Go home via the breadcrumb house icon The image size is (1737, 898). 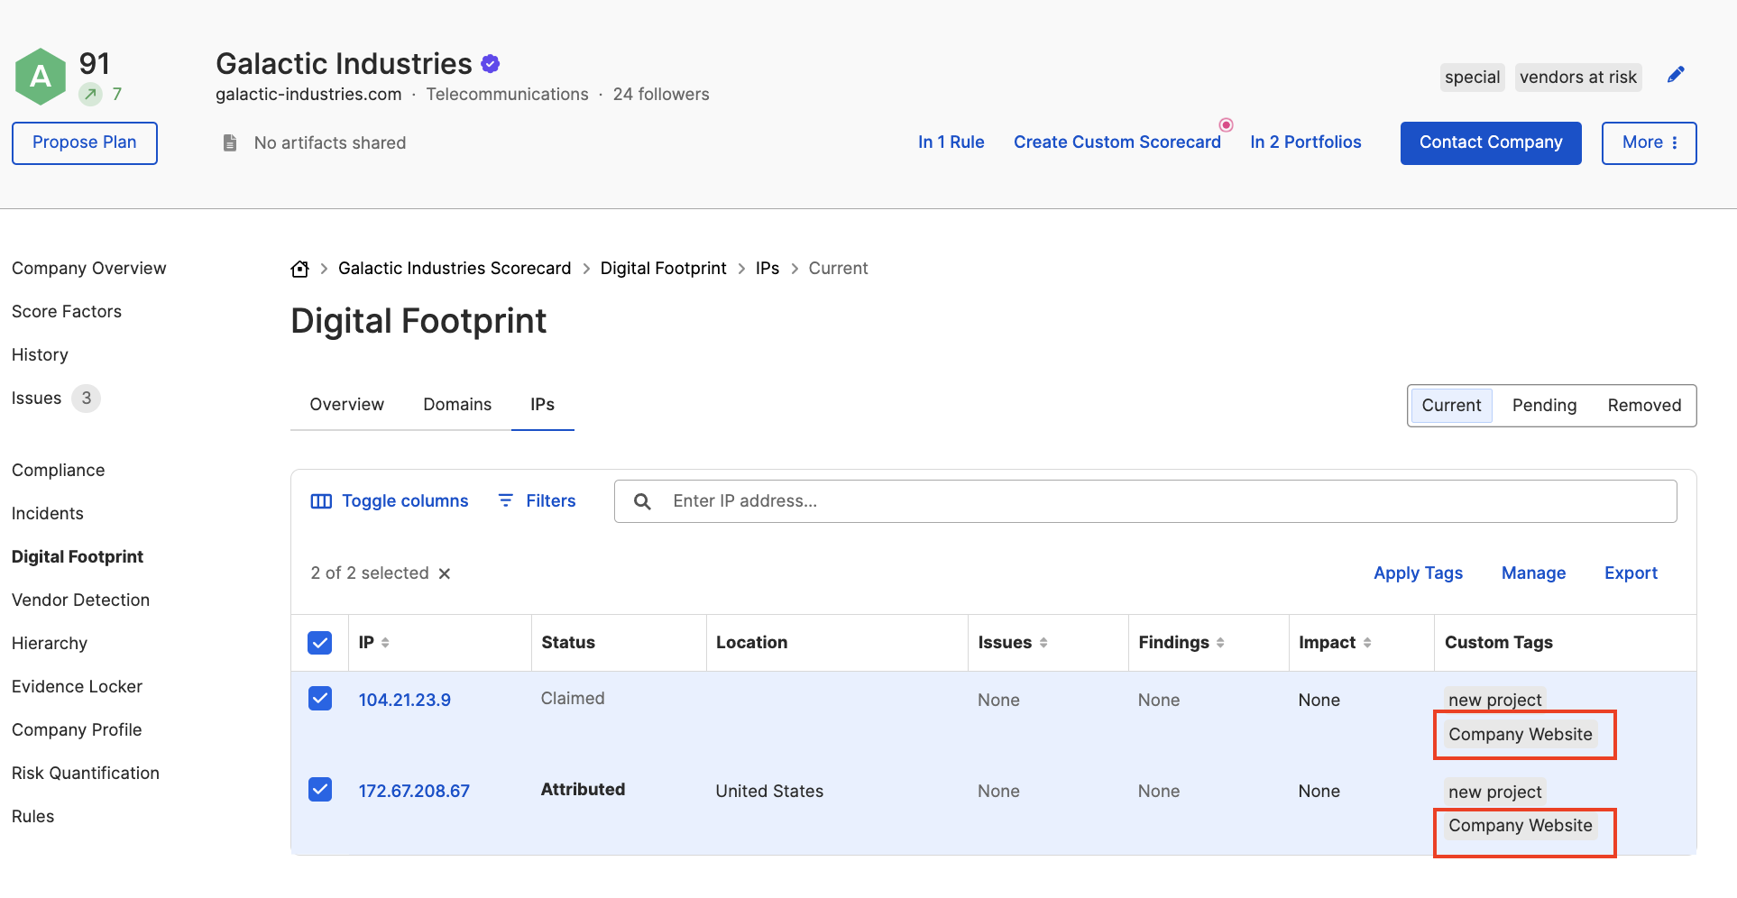click(300, 269)
